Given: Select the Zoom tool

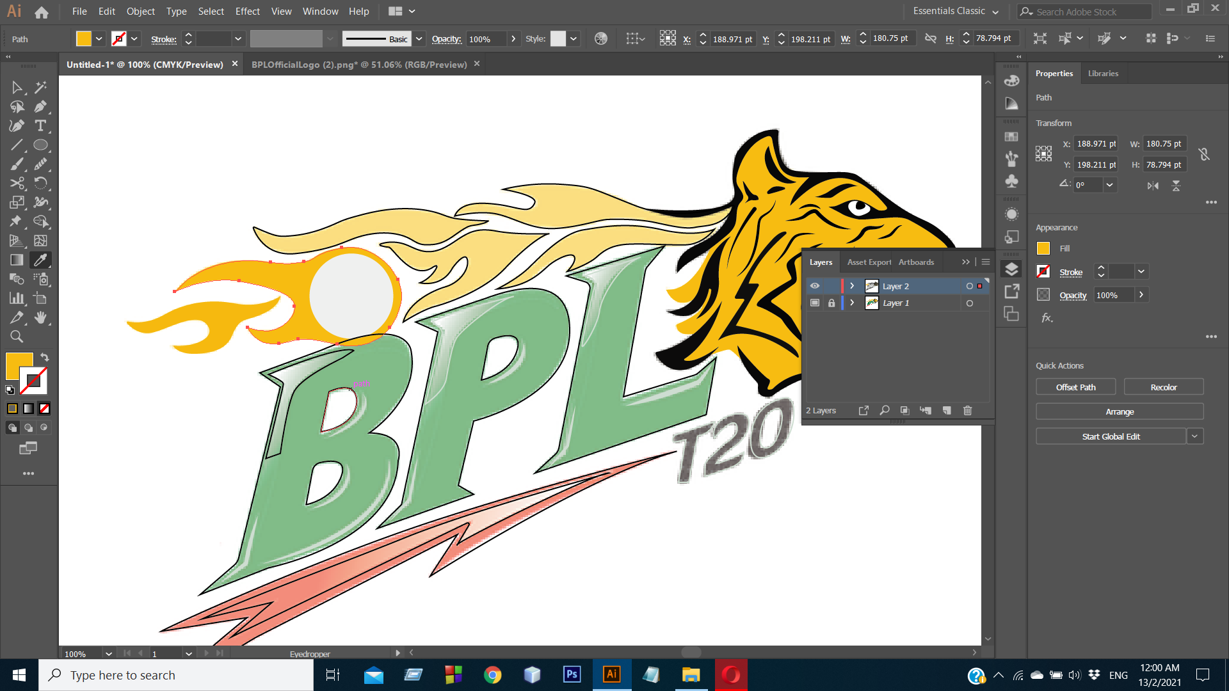Looking at the screenshot, I should (x=17, y=337).
